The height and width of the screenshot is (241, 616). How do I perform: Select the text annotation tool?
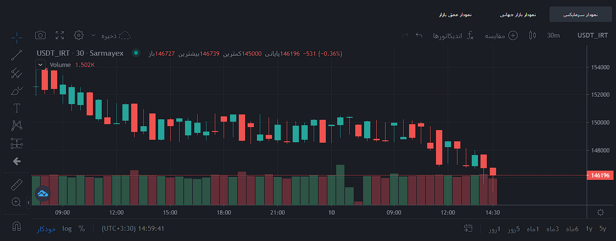17,108
